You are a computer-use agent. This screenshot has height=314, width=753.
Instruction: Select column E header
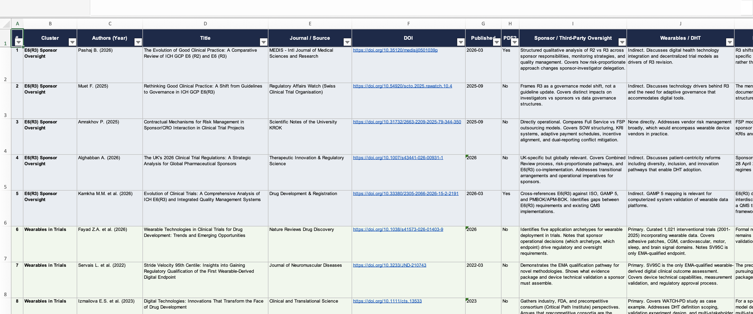pos(310,24)
